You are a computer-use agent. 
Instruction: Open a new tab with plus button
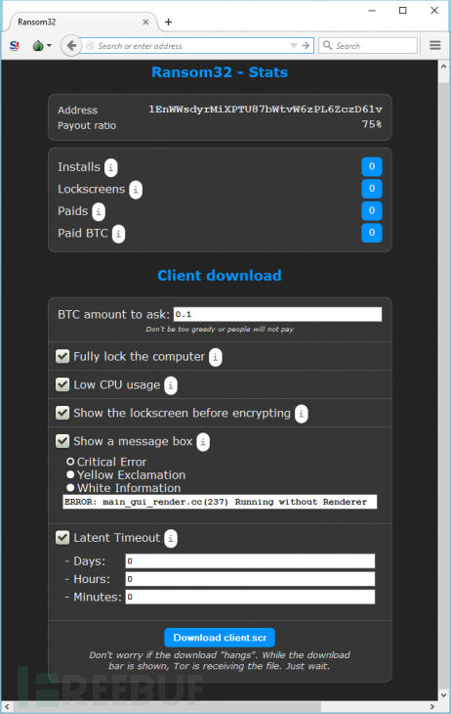coord(168,22)
